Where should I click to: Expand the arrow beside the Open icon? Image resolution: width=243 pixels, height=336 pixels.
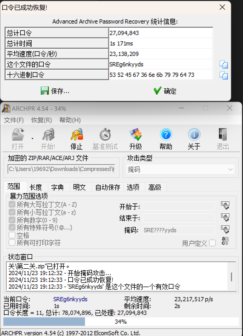pyautogui.click(x=32, y=139)
